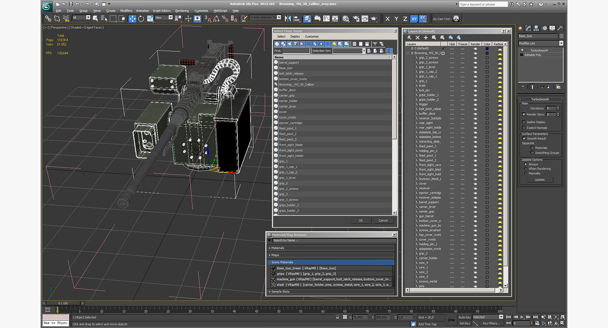Image resolution: width=608 pixels, height=328 pixels.
Task: Activate Bind to Space Warp tool
Action: (66, 18)
